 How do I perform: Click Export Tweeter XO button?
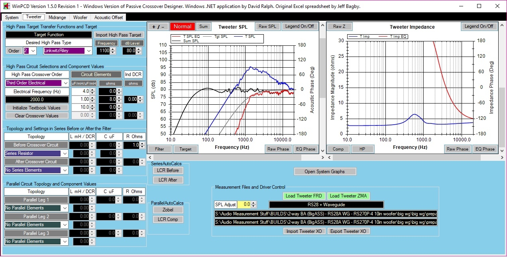pyautogui.click(x=349, y=231)
